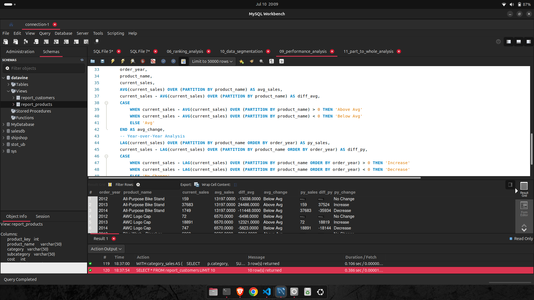Select the Result Grid view button

click(x=524, y=189)
